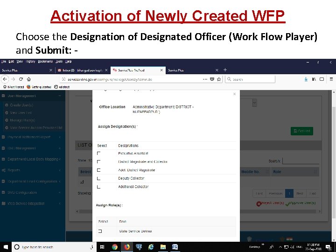Image resolution: width=336 pixels, height=252 pixels.
Task: Check the Addl. District Magistrate designation
Action: [x=98, y=170]
